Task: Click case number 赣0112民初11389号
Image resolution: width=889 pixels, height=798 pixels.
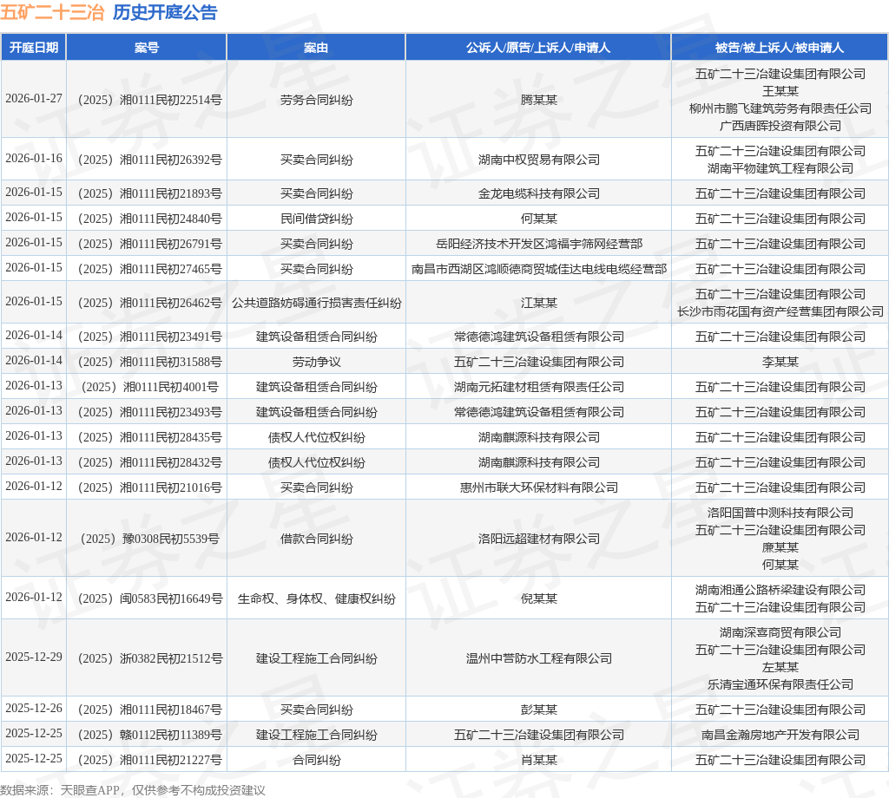Action: [x=149, y=736]
